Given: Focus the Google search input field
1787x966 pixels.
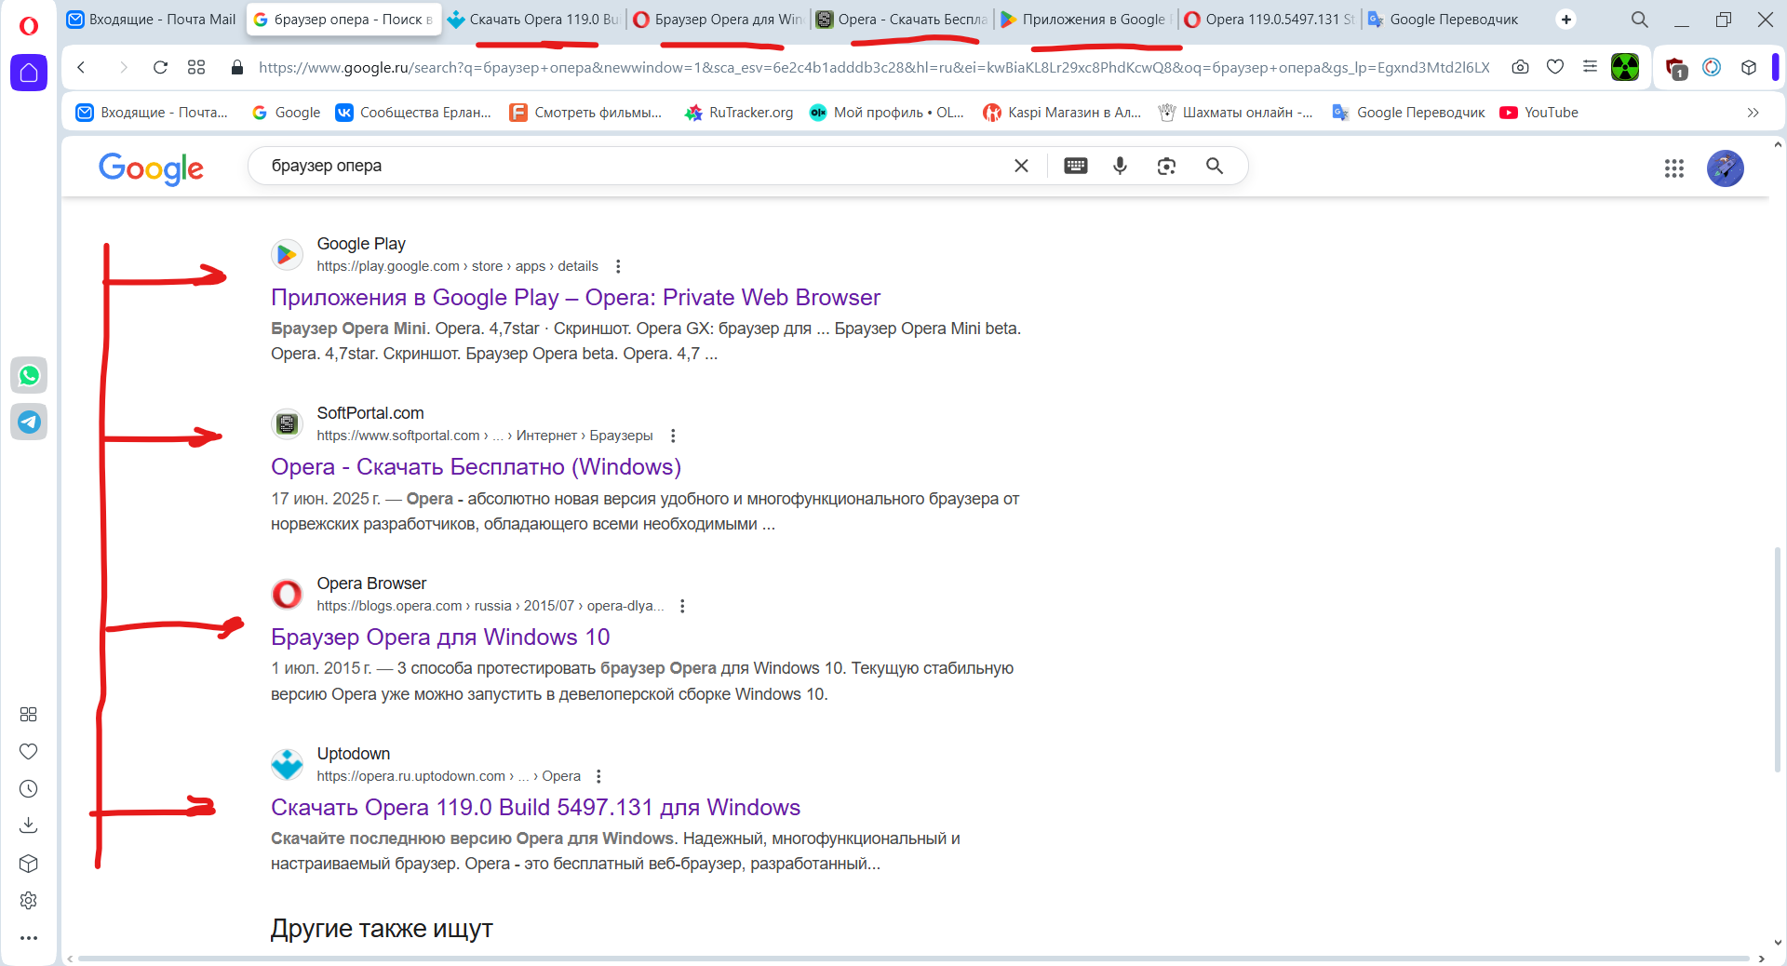Looking at the screenshot, I should (633, 166).
